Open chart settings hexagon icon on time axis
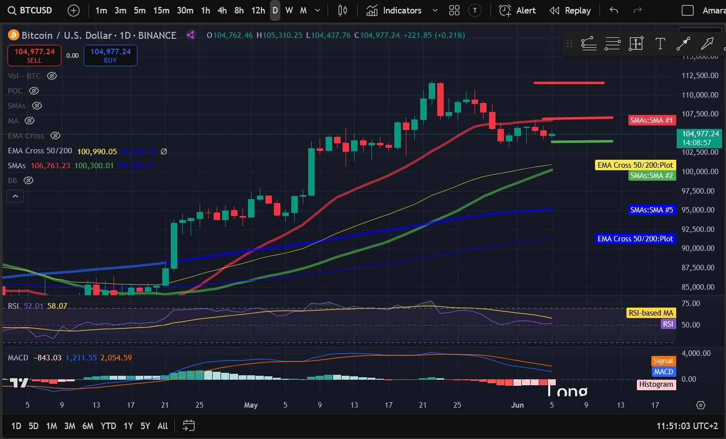This screenshot has width=726, height=439. click(701, 405)
